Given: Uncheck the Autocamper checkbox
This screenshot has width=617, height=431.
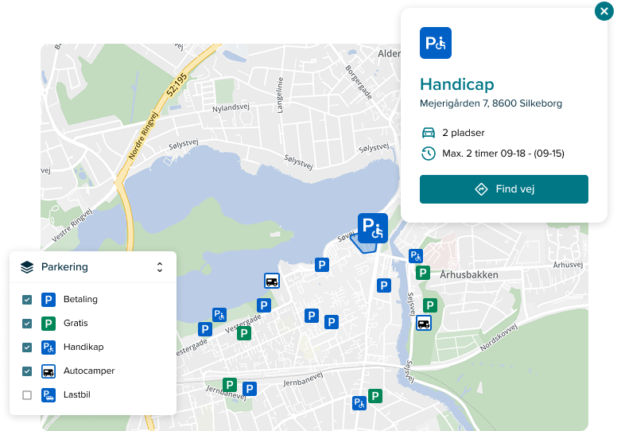Looking at the screenshot, I should (27, 371).
